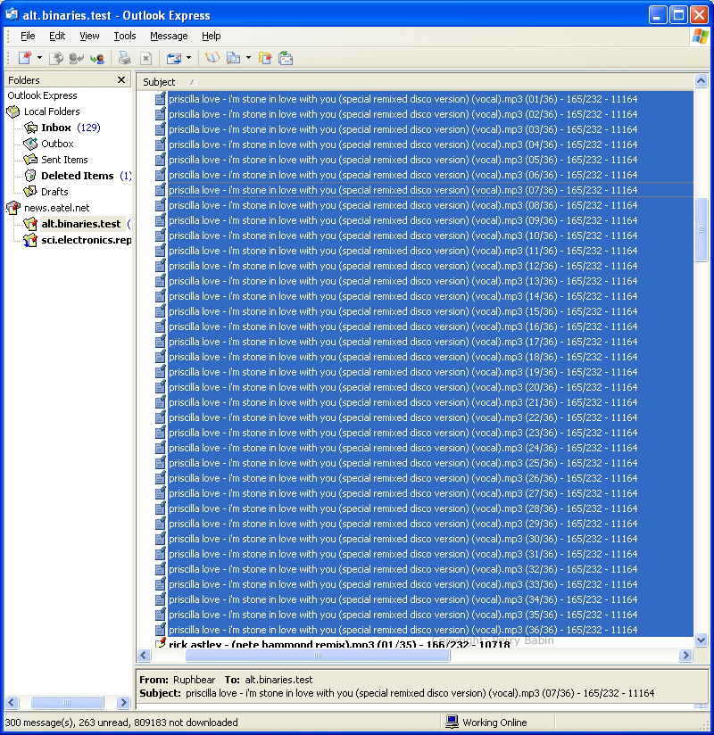Screen dimensions: 714x735
Task: Click the Folders pane horizontal scrollbar thumb
Action: 67,702
